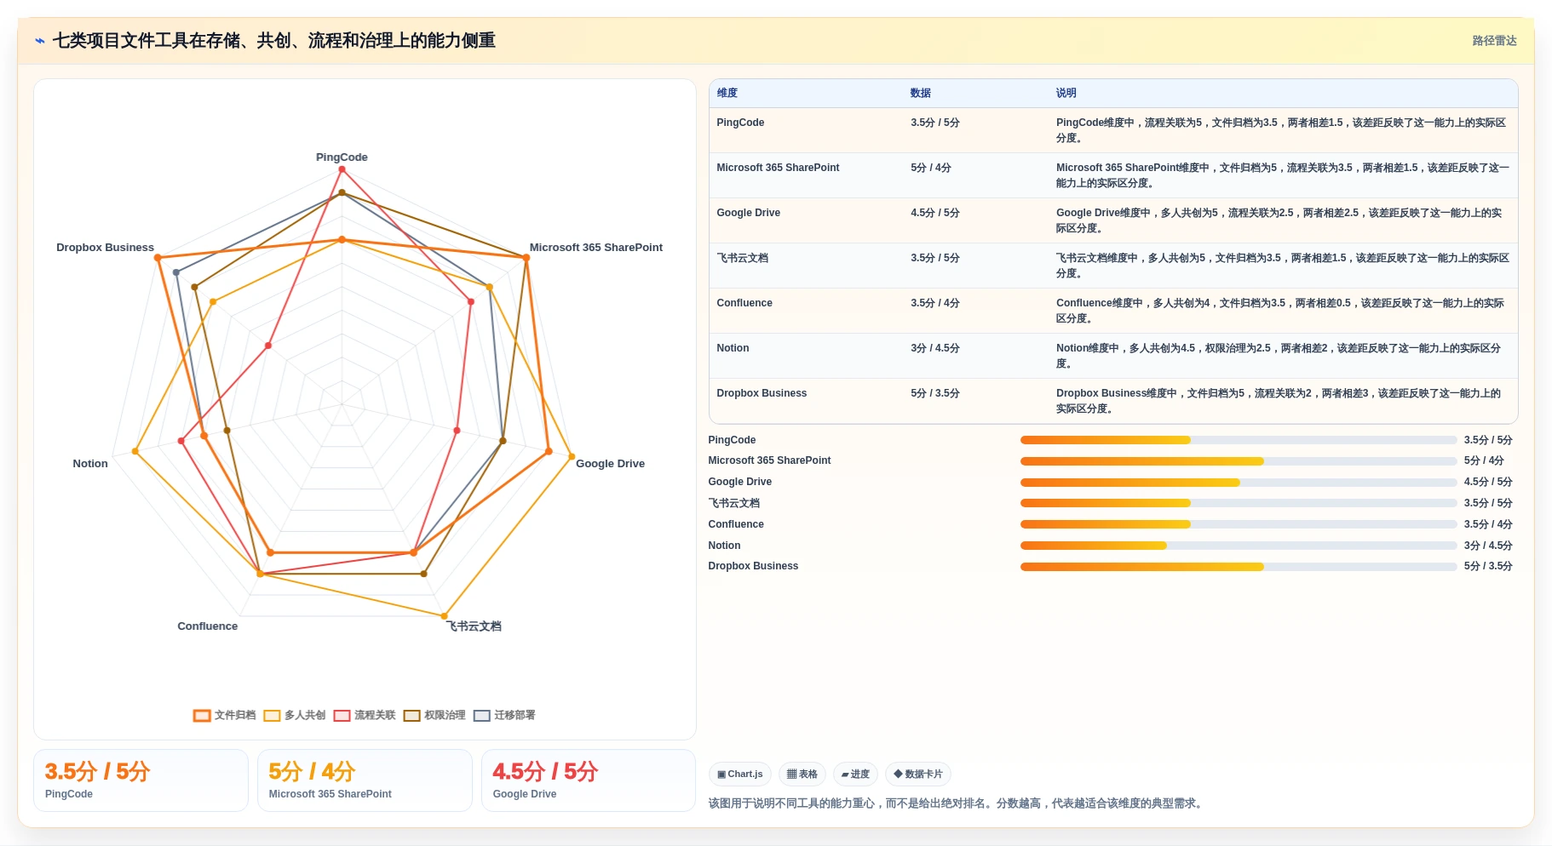Toggle the 多人共创 legend series
The image size is (1552, 846).
(x=295, y=716)
